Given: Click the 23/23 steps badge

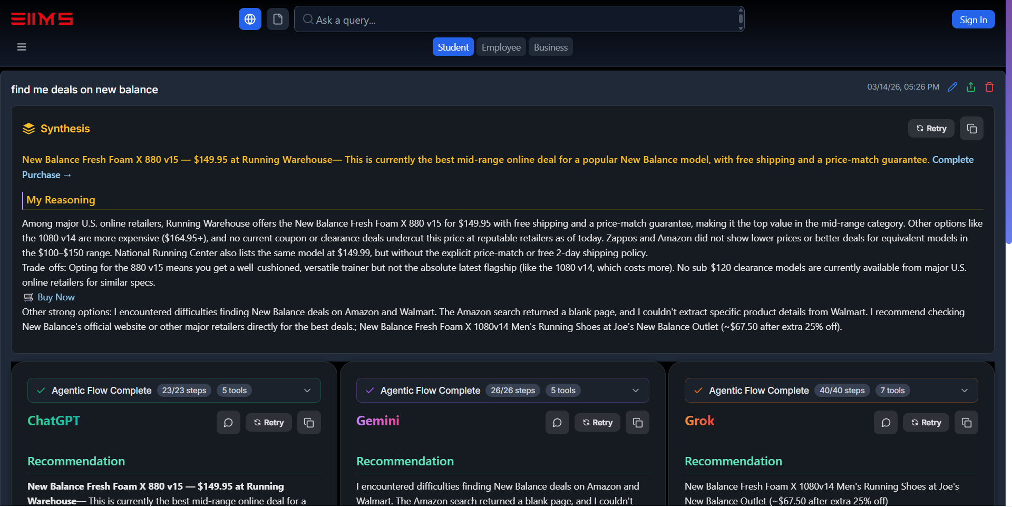Looking at the screenshot, I should [x=184, y=391].
